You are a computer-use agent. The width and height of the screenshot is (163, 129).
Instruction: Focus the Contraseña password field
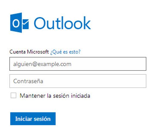(78, 81)
